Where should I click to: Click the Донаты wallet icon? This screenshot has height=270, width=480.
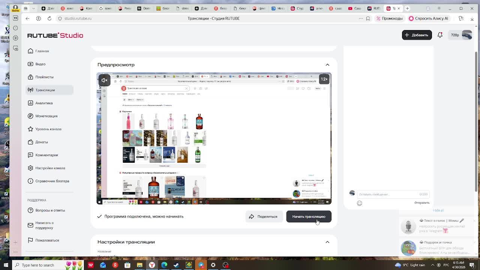click(30, 142)
